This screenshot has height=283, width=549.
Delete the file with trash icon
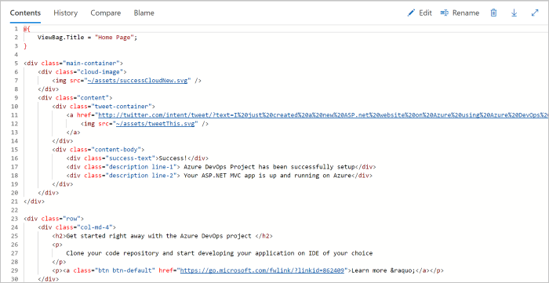point(493,13)
